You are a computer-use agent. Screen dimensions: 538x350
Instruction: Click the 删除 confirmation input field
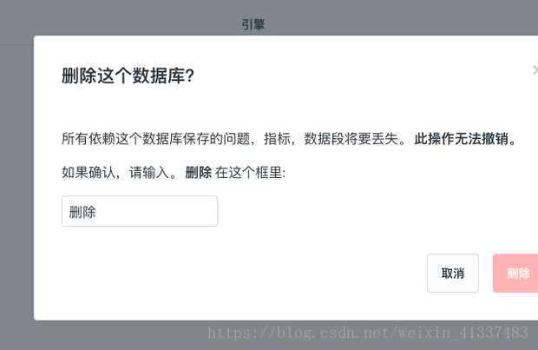(x=140, y=211)
